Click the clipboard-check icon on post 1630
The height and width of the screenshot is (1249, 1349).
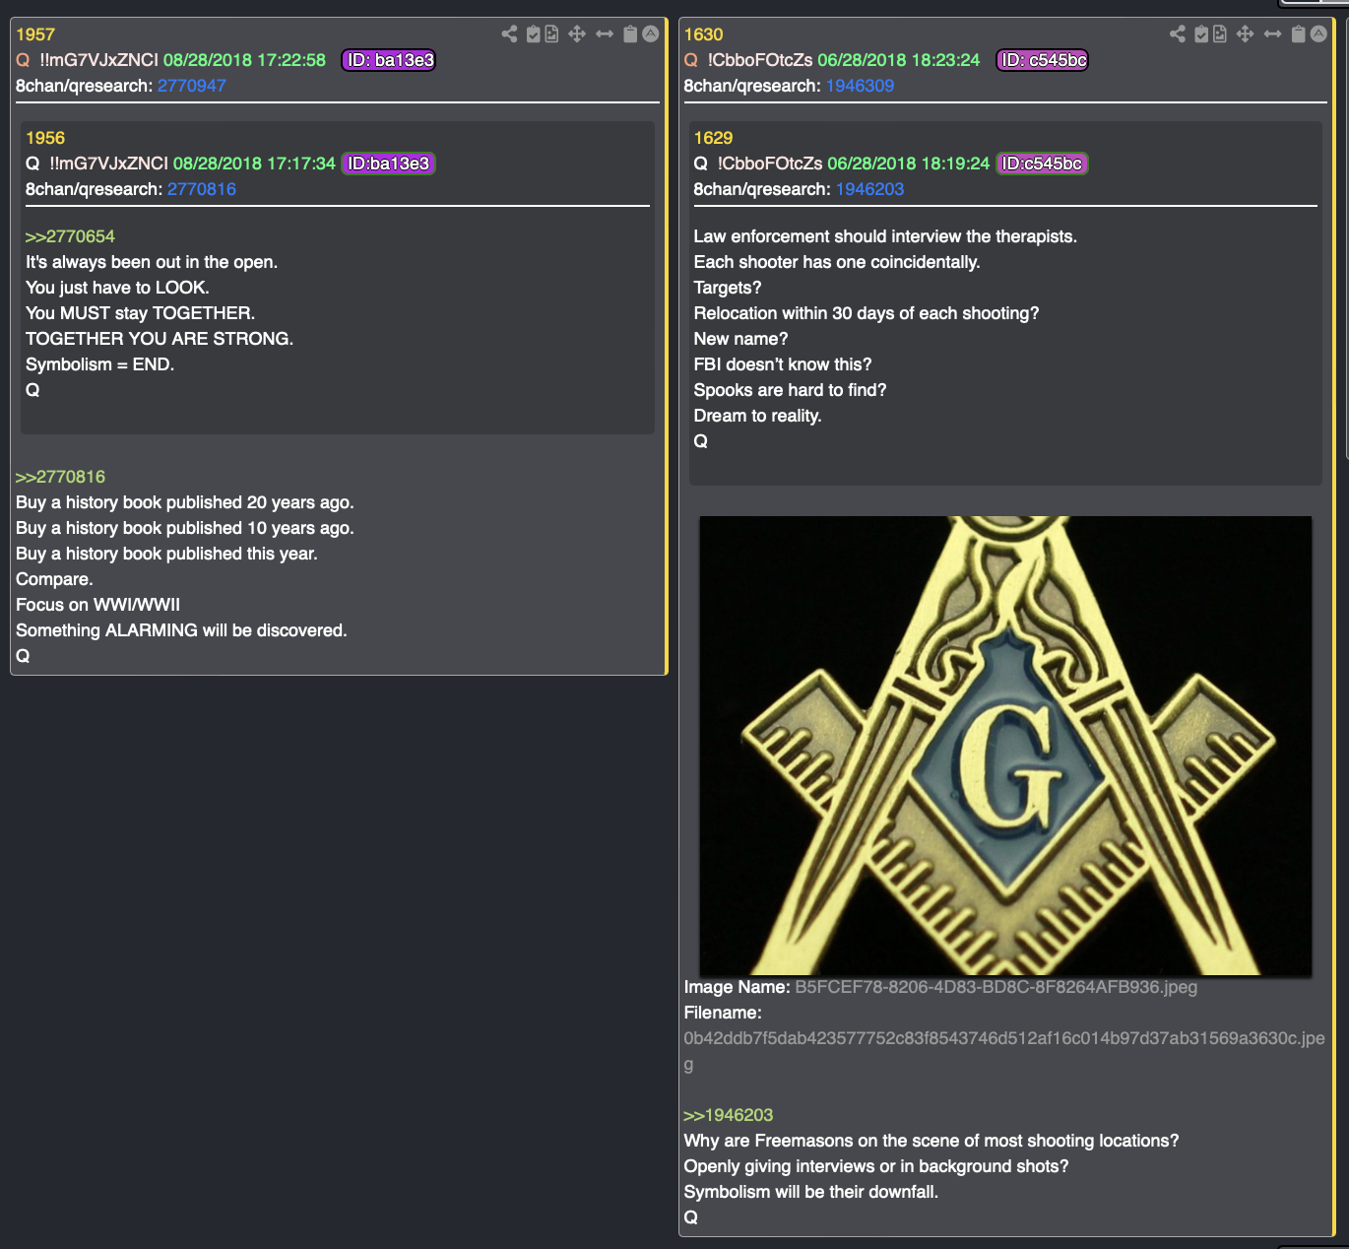[x=1201, y=34]
